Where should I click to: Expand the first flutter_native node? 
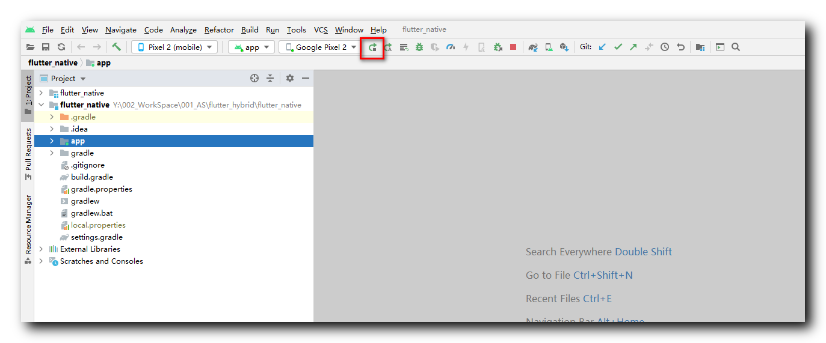(x=41, y=93)
